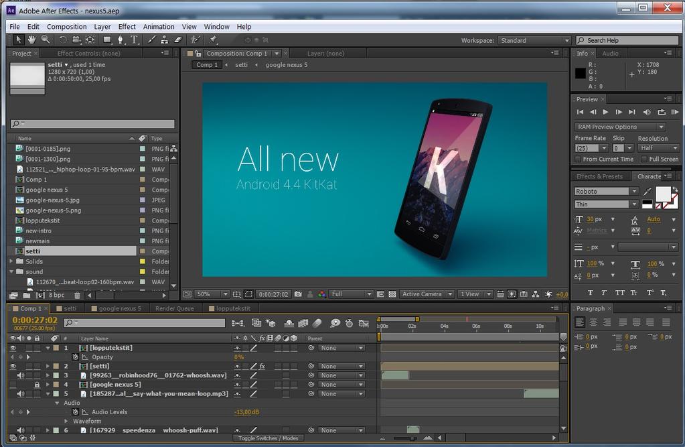
Task: Select the Brush tool
Action: [151, 40]
